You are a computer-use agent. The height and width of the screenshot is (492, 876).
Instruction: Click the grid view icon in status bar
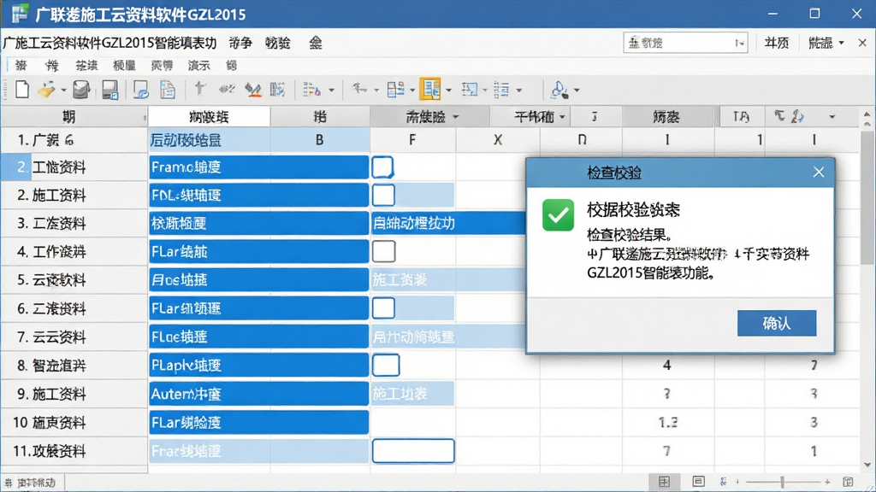coord(664,482)
